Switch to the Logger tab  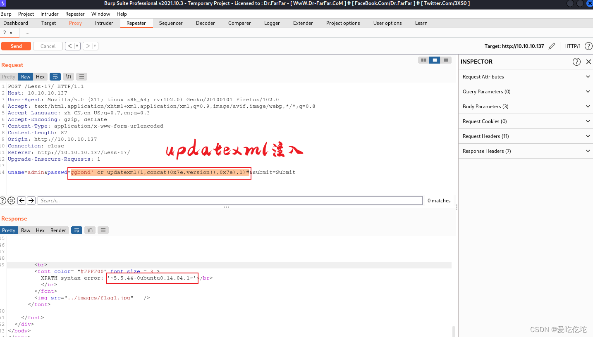tap(272, 23)
